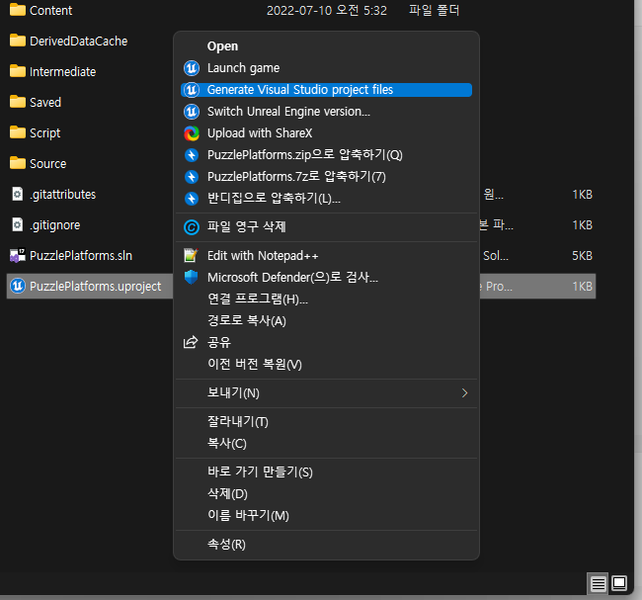Choose Generate Visual Studio project files
The width and height of the screenshot is (642, 600).
pyautogui.click(x=326, y=90)
